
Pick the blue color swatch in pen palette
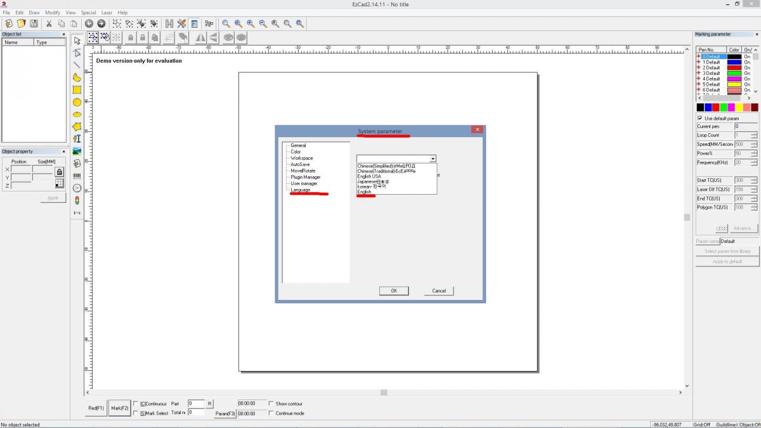708,107
